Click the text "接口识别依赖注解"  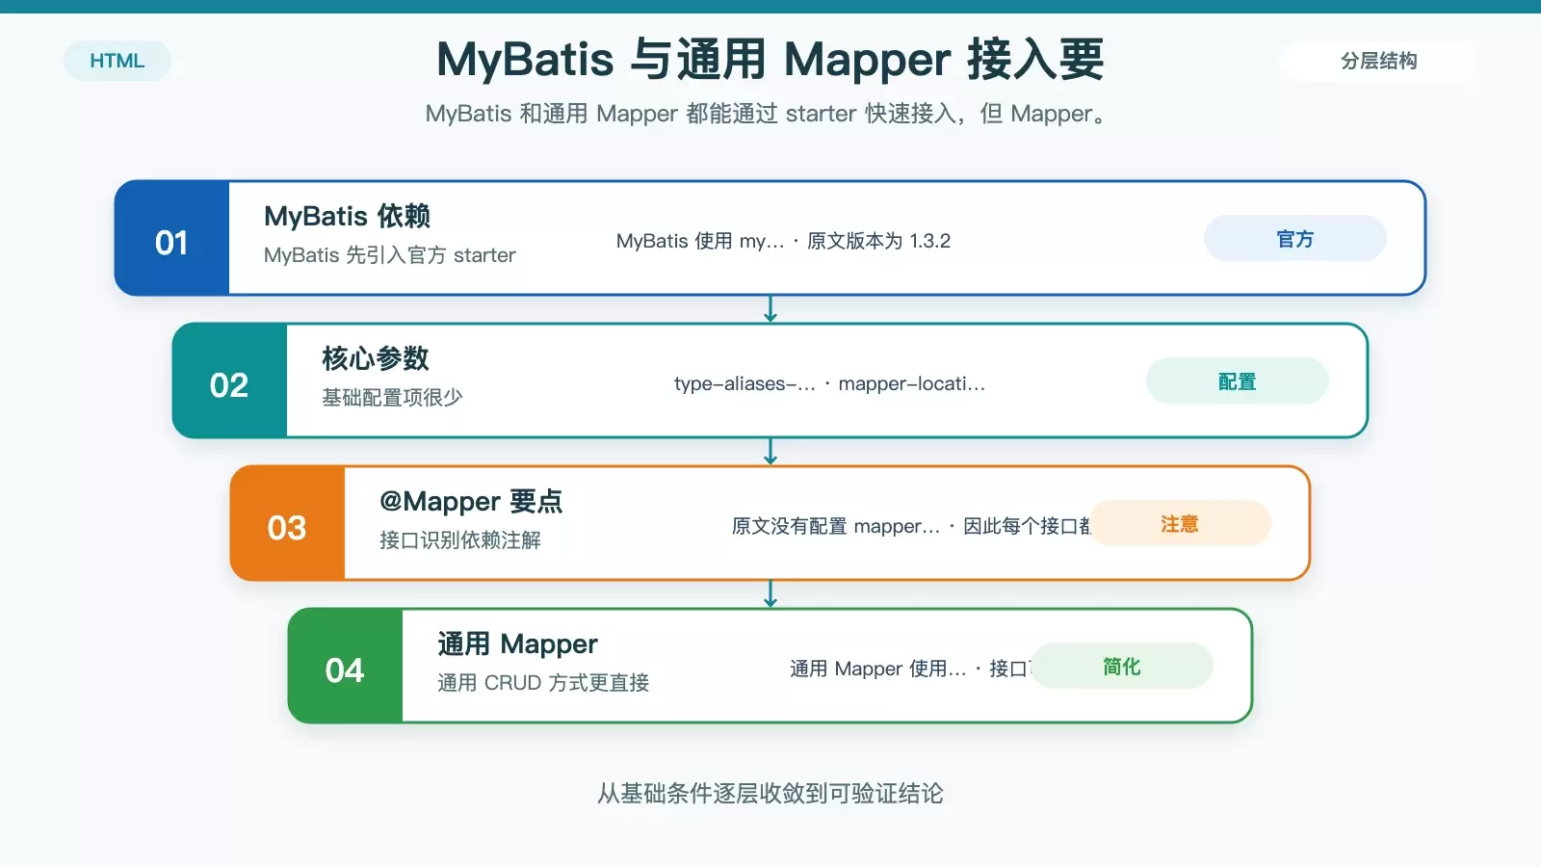[460, 540]
